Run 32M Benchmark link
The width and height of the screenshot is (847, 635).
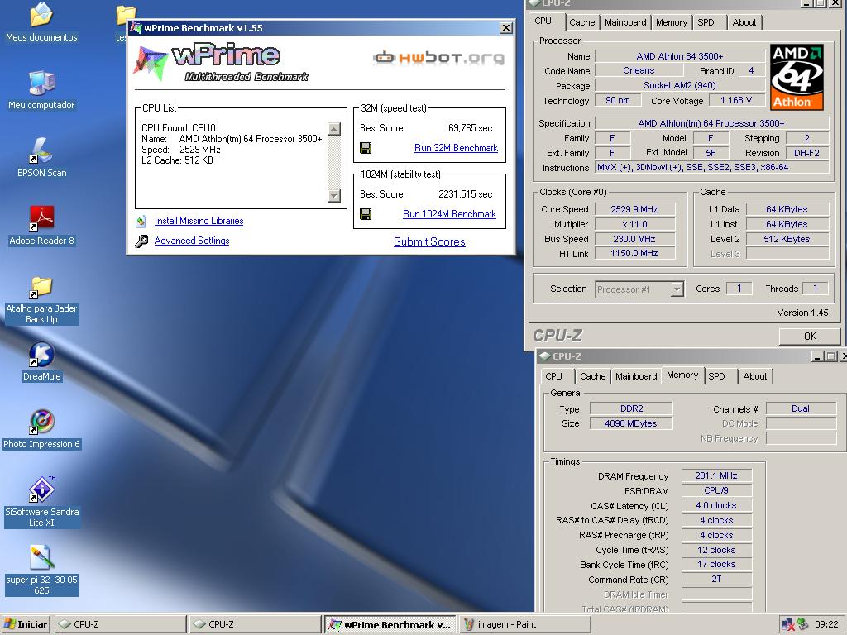pyautogui.click(x=456, y=148)
